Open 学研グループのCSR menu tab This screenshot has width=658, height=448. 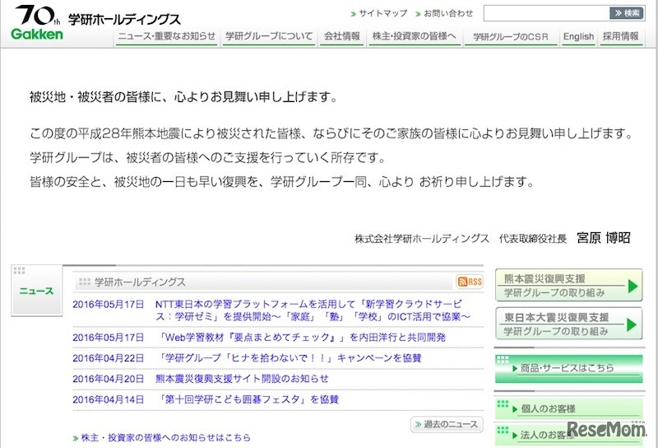pos(510,36)
